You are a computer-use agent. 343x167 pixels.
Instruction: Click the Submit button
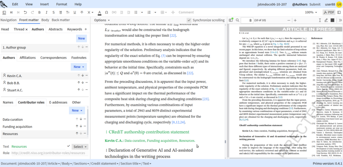pos(315,4)
